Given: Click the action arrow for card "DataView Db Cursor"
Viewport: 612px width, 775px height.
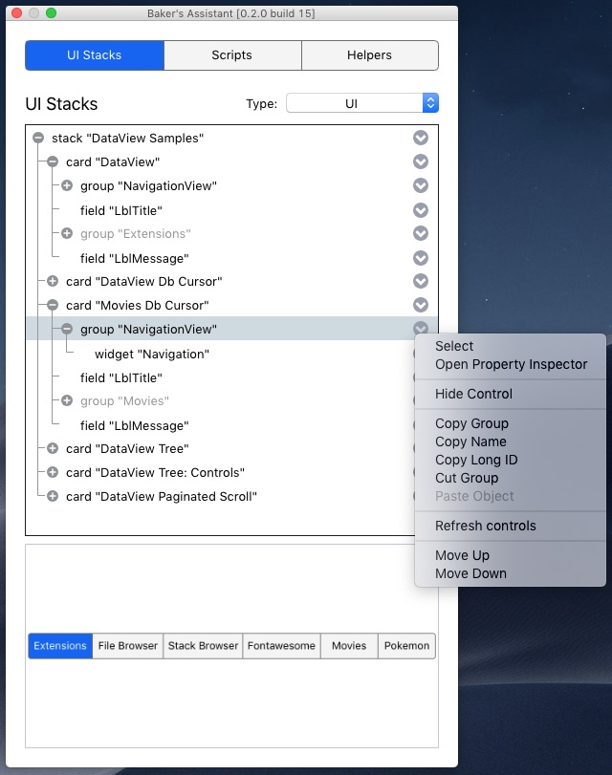Looking at the screenshot, I should pyautogui.click(x=421, y=282).
